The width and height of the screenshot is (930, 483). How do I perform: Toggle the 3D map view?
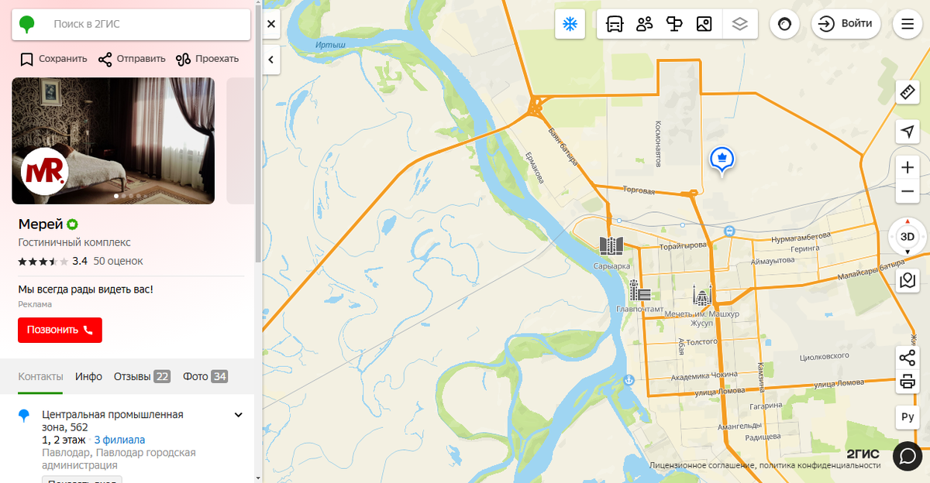tap(908, 237)
